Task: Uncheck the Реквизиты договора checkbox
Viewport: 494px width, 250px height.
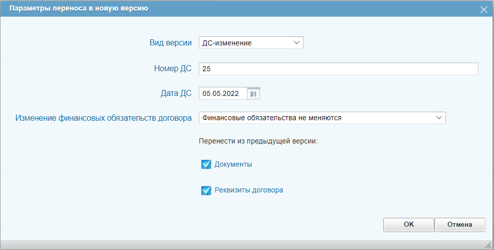Action: click(206, 190)
